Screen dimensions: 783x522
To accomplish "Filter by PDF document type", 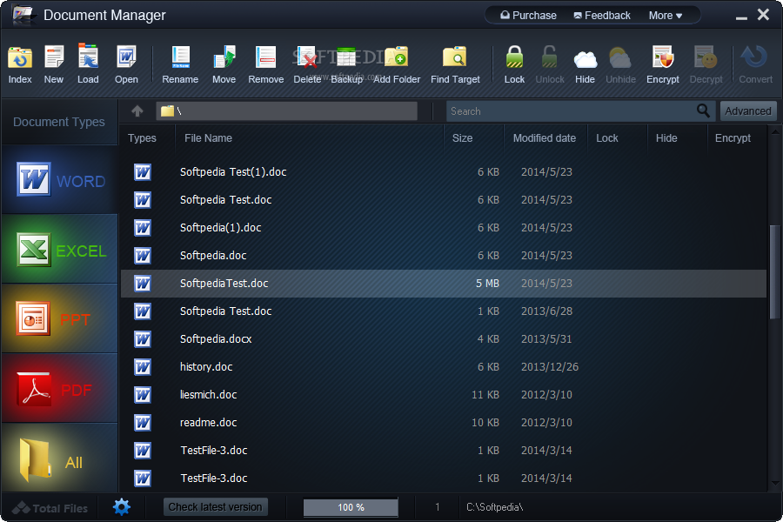I will [x=59, y=388].
